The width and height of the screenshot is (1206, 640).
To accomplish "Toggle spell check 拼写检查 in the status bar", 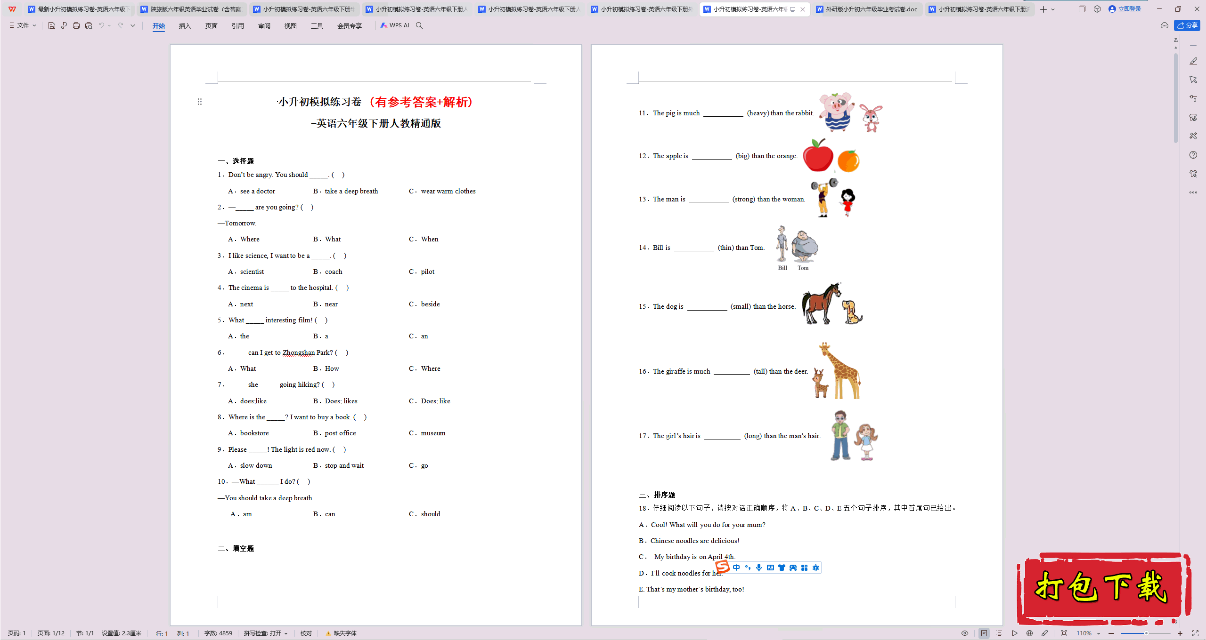I will [265, 633].
